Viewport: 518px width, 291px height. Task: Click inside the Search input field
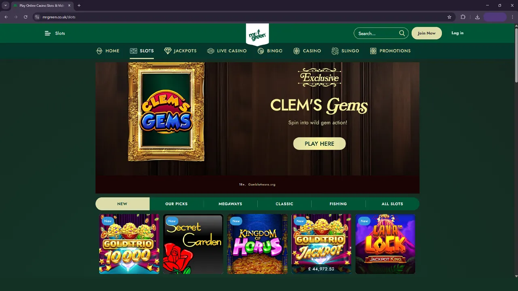click(376, 33)
